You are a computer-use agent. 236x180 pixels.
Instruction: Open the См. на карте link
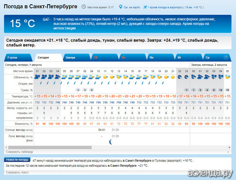131,7
